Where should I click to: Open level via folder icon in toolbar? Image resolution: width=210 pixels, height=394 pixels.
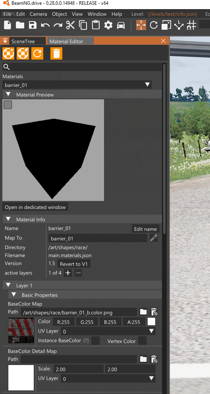pyautogui.click(x=20, y=25)
